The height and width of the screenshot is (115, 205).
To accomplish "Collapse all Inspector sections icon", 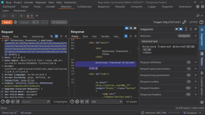I will pyautogui.click(x=191, y=29).
